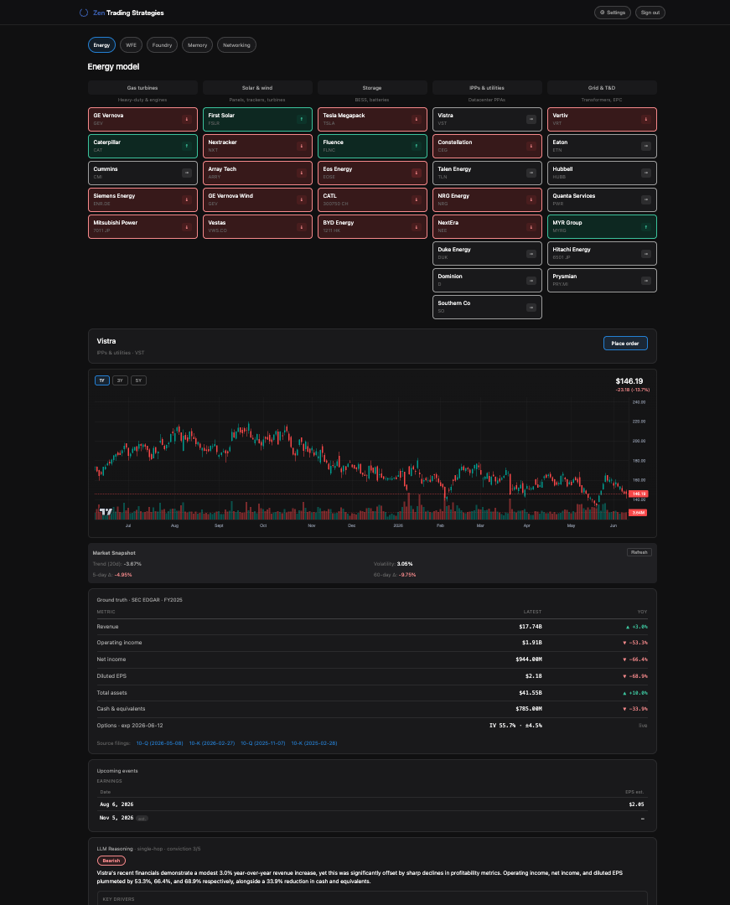Click the Nov 5, 2026 earnings date
730x905 pixels.
116,819
